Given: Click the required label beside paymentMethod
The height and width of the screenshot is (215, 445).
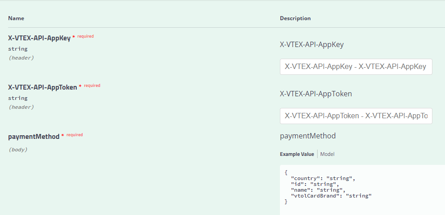Looking at the screenshot, I should tap(74, 134).
